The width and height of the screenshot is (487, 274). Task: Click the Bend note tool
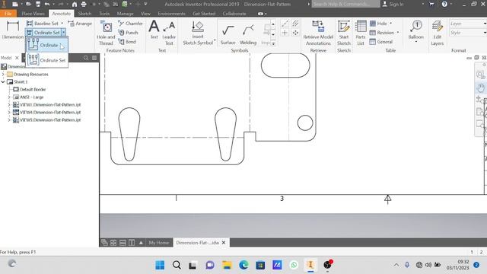(127, 42)
